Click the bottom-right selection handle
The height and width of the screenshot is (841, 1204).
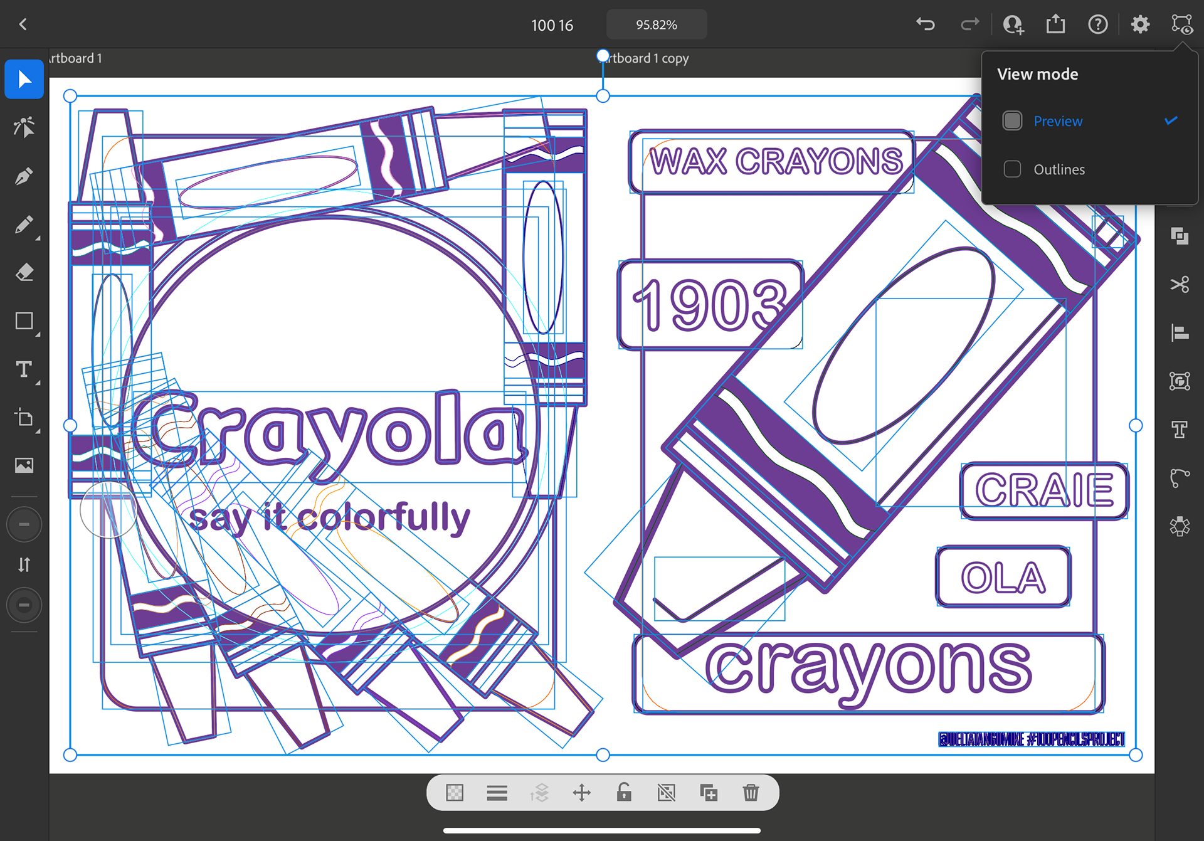coord(1136,755)
